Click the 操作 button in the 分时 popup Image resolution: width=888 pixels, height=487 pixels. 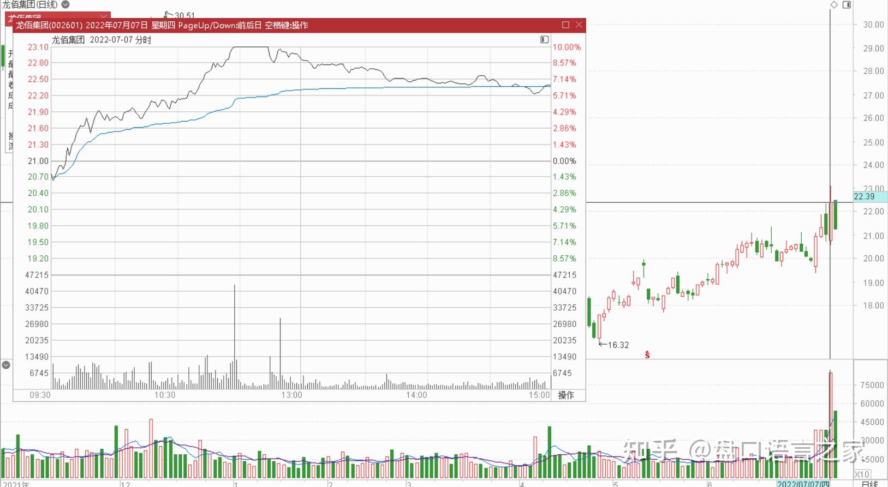pos(566,395)
